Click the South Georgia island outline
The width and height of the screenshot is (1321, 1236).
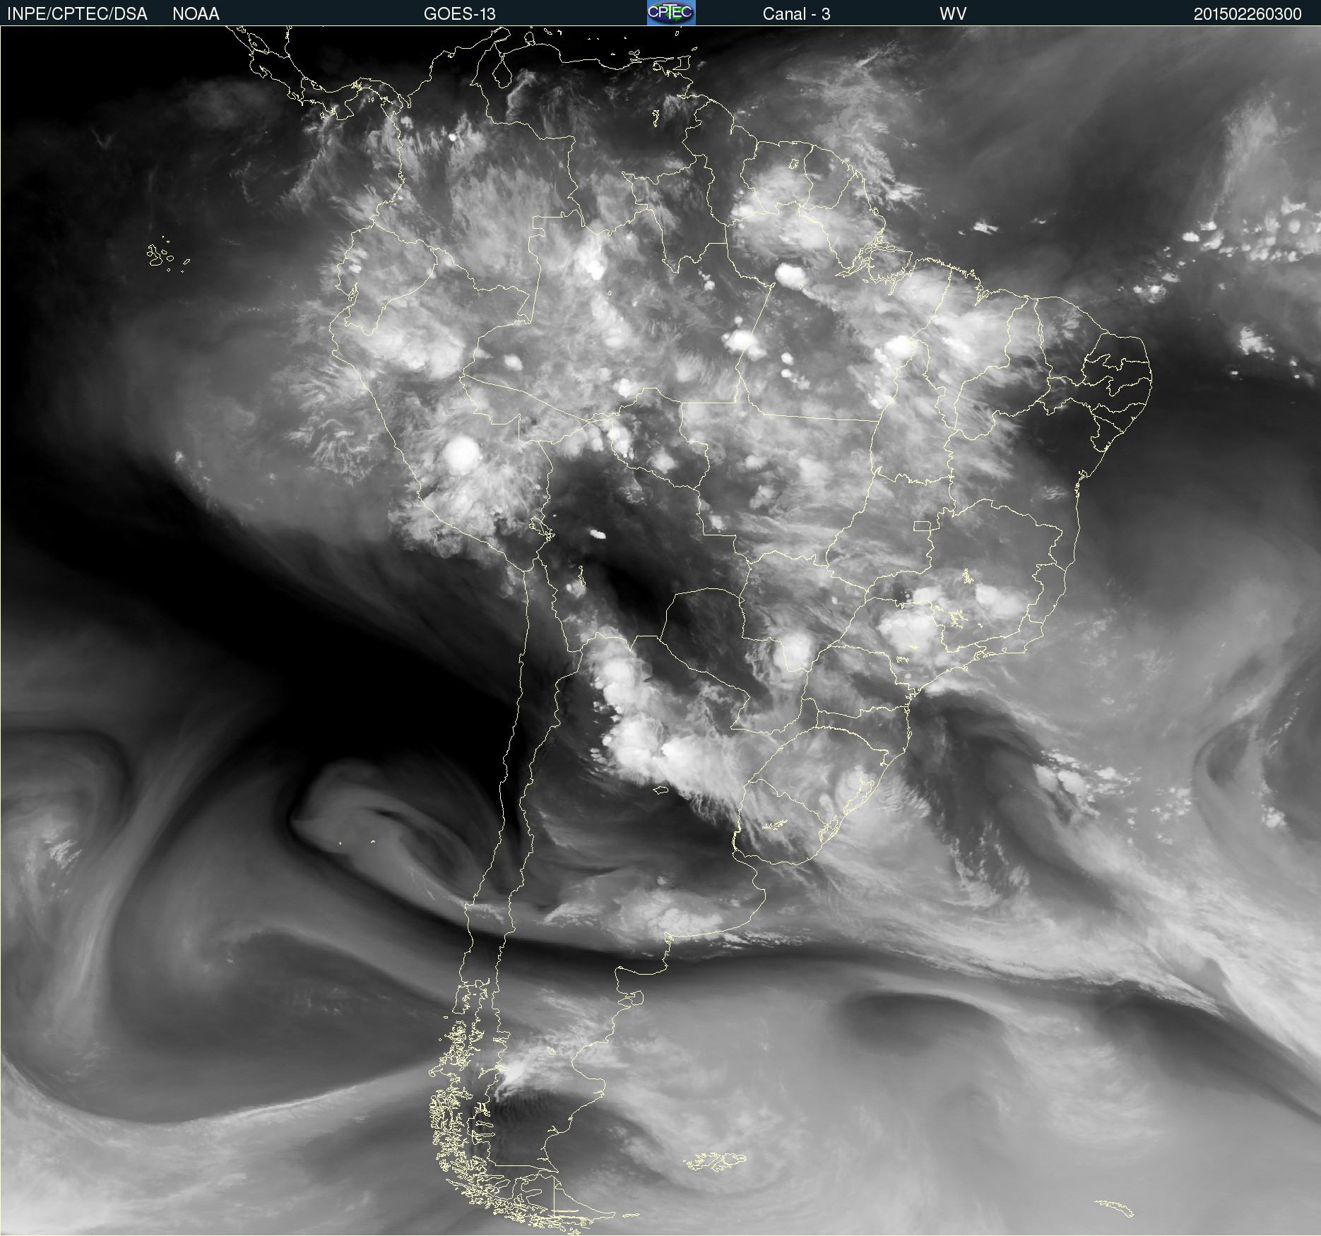point(1115,1208)
